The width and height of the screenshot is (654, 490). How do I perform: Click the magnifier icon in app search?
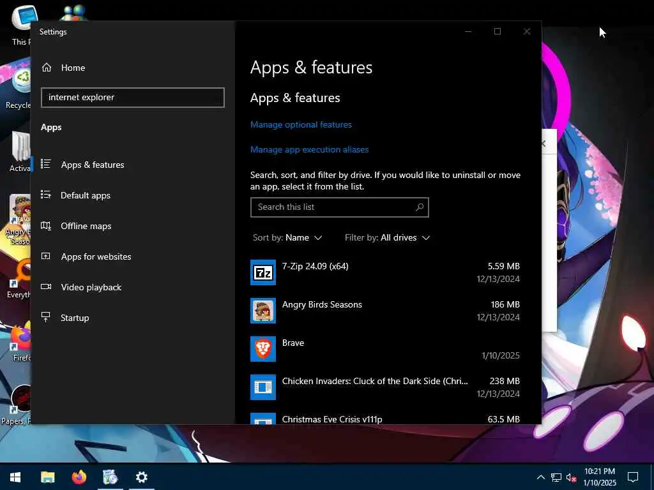tap(420, 207)
